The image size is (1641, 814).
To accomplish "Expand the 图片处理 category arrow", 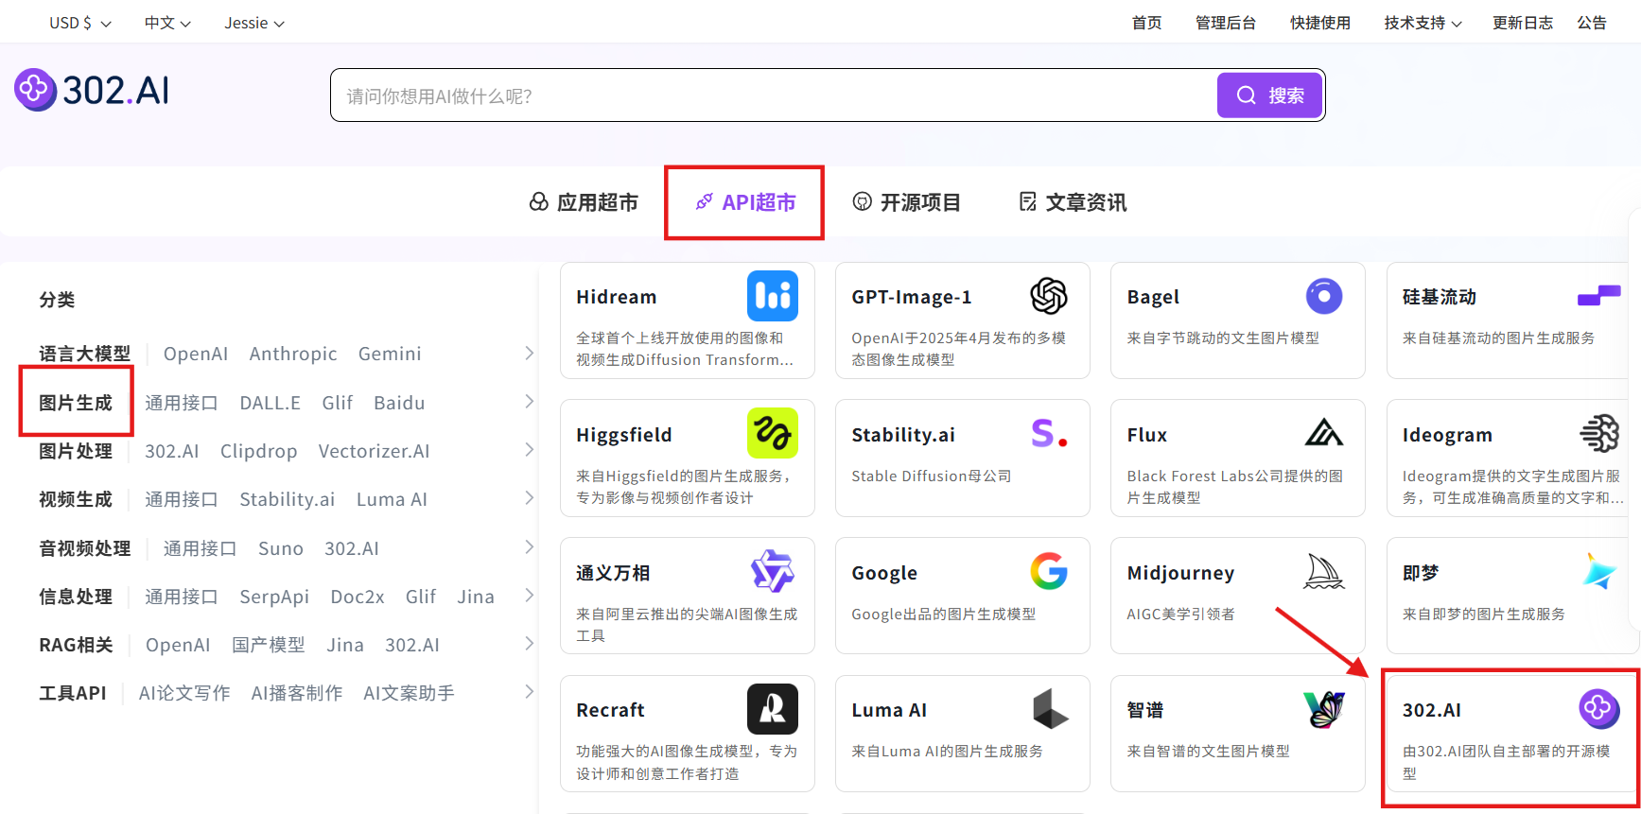I will click(x=530, y=450).
